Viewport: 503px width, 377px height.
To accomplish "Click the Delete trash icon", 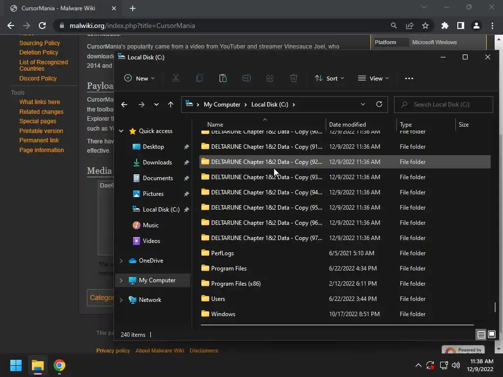I will point(294,78).
